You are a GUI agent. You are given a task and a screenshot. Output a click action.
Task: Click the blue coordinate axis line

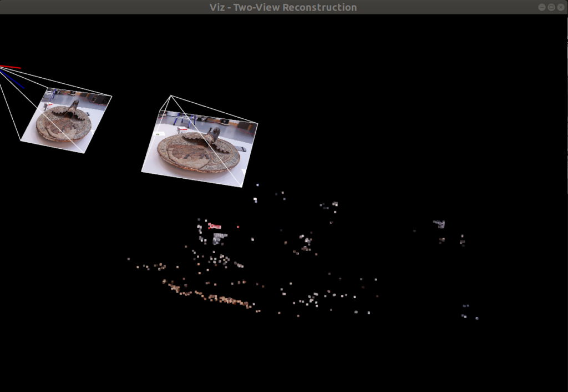[x=12, y=79]
